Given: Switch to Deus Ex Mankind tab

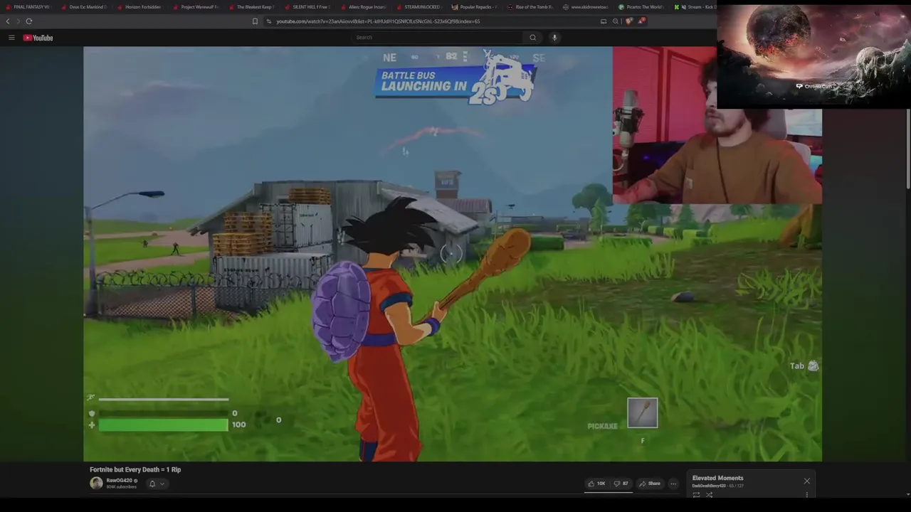Looking at the screenshot, I should tap(84, 7).
